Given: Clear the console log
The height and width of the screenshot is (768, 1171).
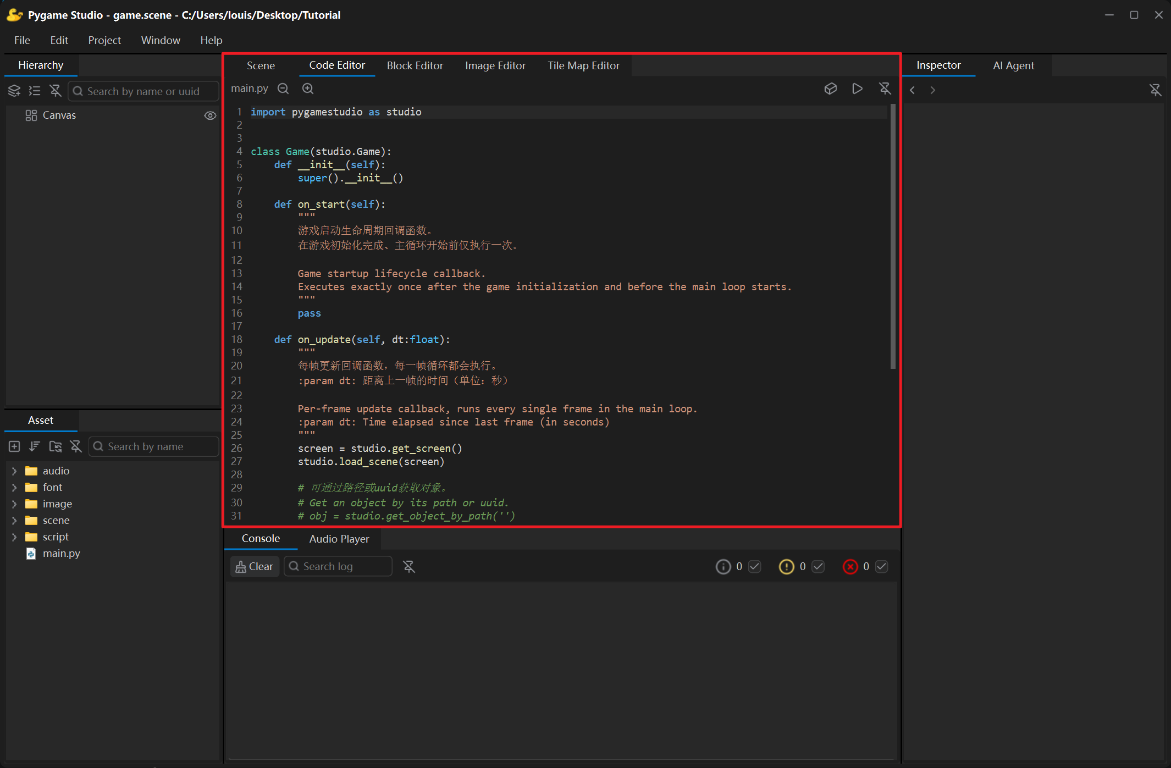Looking at the screenshot, I should [x=255, y=566].
